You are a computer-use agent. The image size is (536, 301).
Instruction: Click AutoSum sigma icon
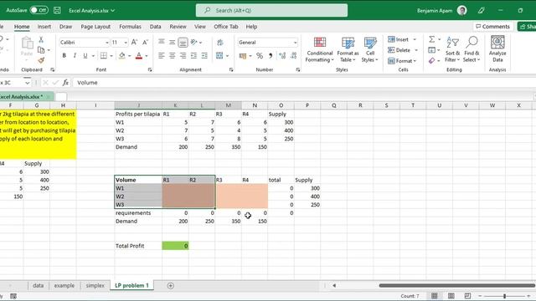click(432, 39)
